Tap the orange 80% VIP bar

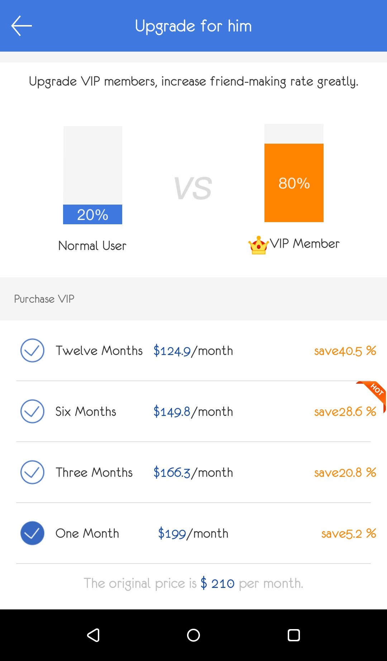tap(294, 183)
